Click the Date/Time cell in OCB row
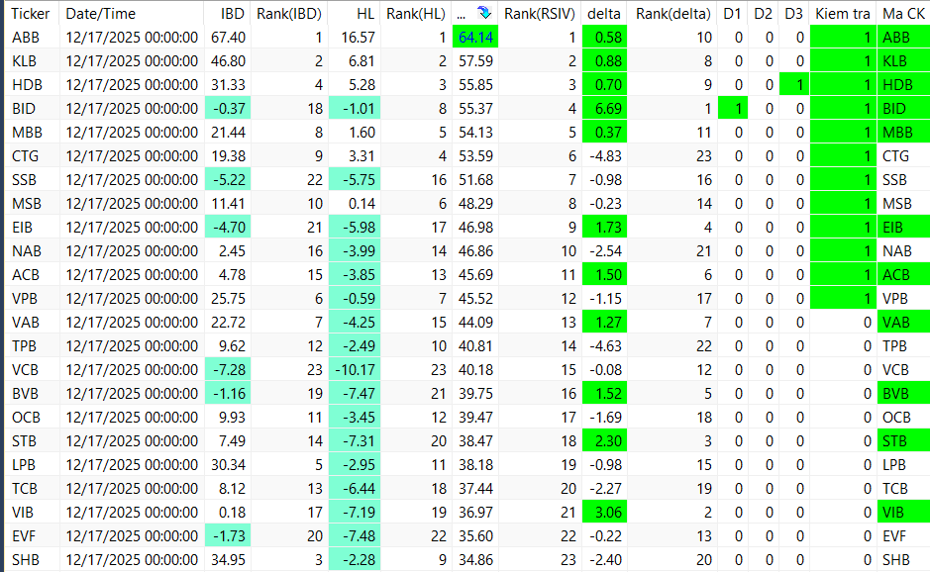The image size is (930, 572). pos(132,418)
